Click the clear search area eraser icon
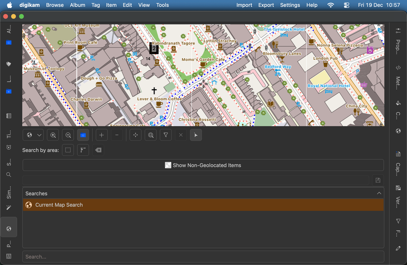 (x=98, y=150)
